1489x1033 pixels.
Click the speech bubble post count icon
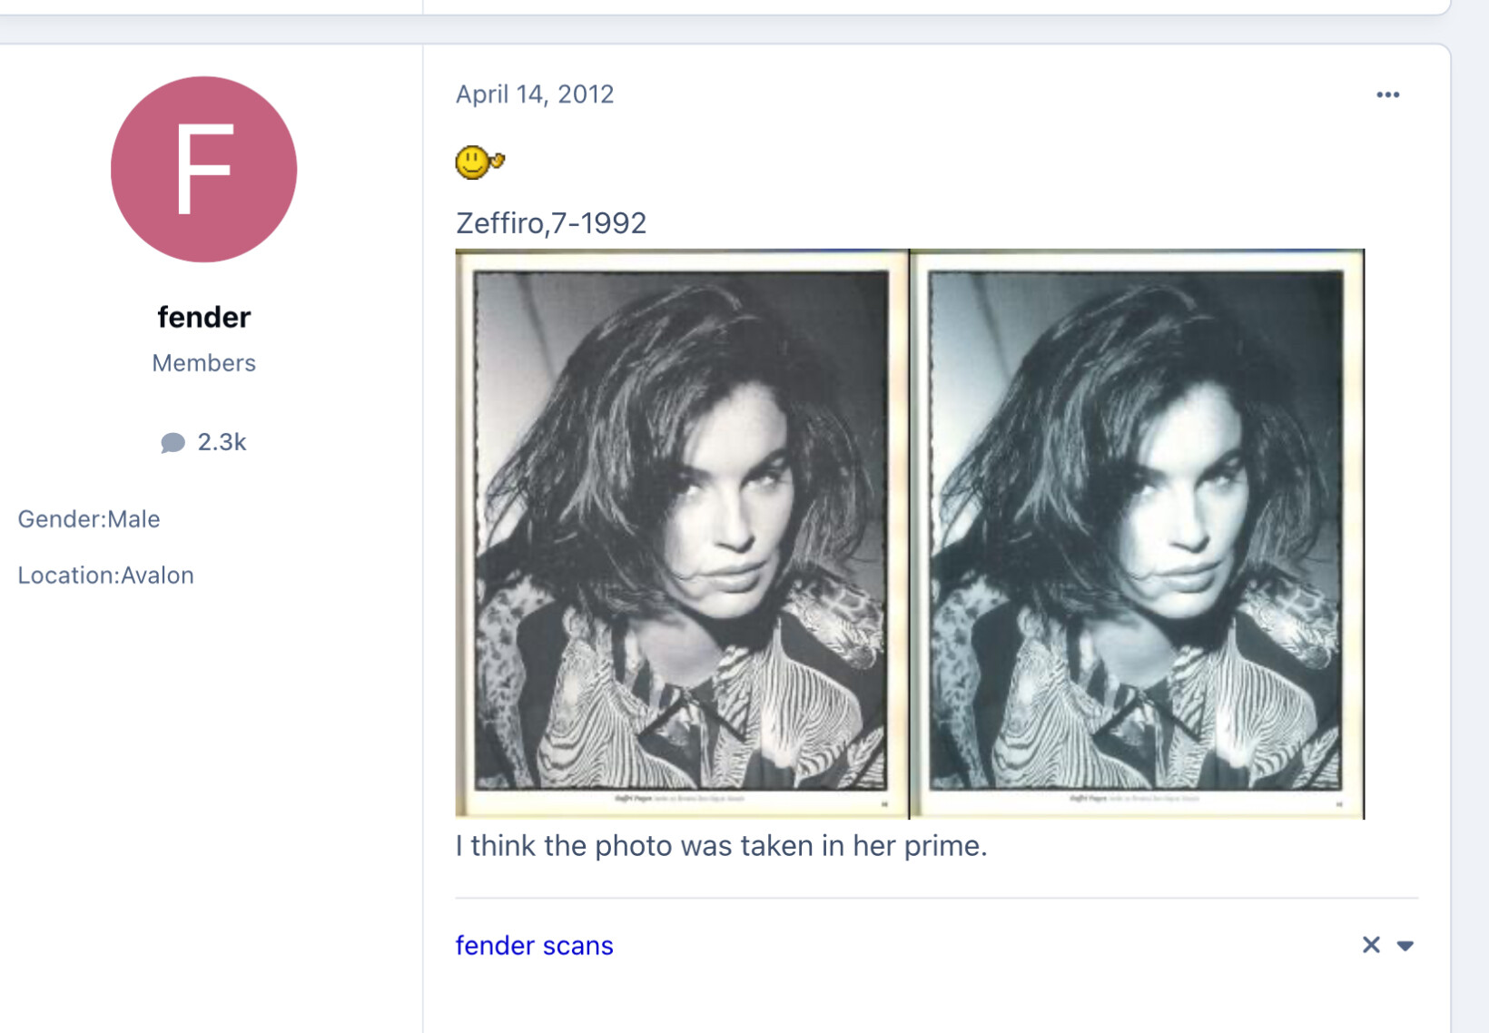click(173, 442)
